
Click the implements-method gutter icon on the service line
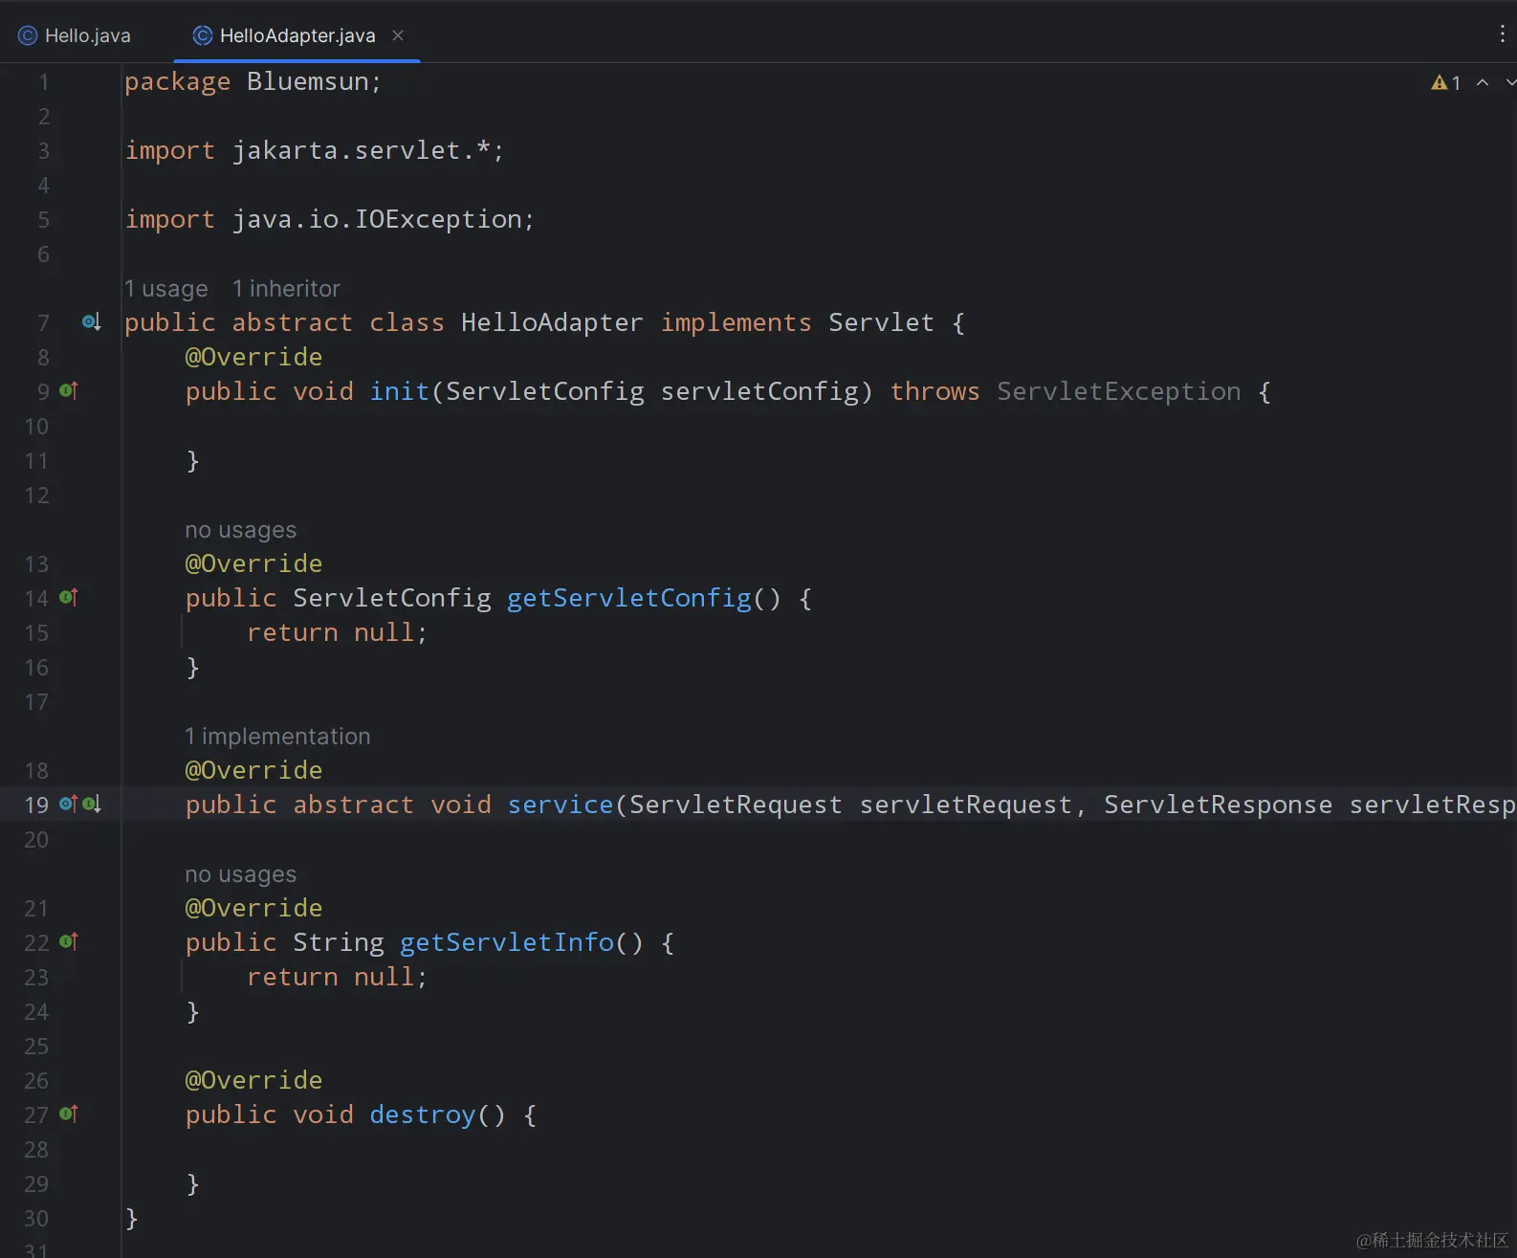pos(69,804)
